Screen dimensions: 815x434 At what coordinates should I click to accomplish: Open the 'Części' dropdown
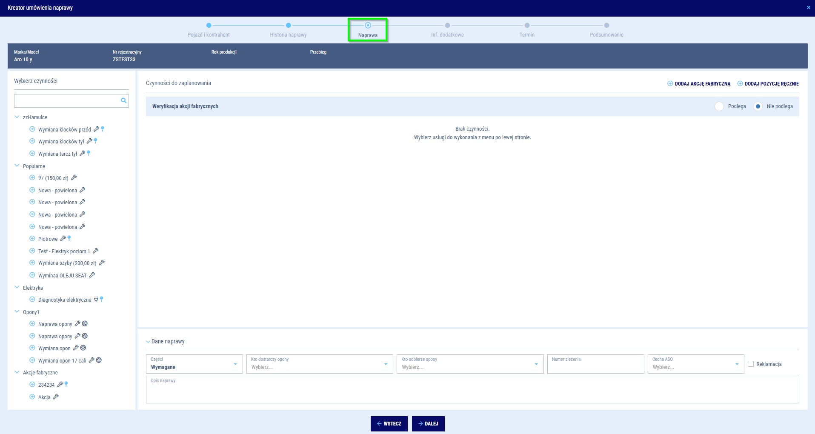[x=194, y=364]
